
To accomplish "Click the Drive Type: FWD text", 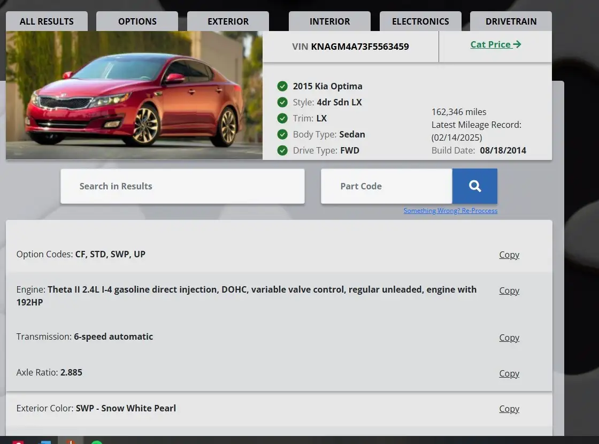I will (326, 150).
